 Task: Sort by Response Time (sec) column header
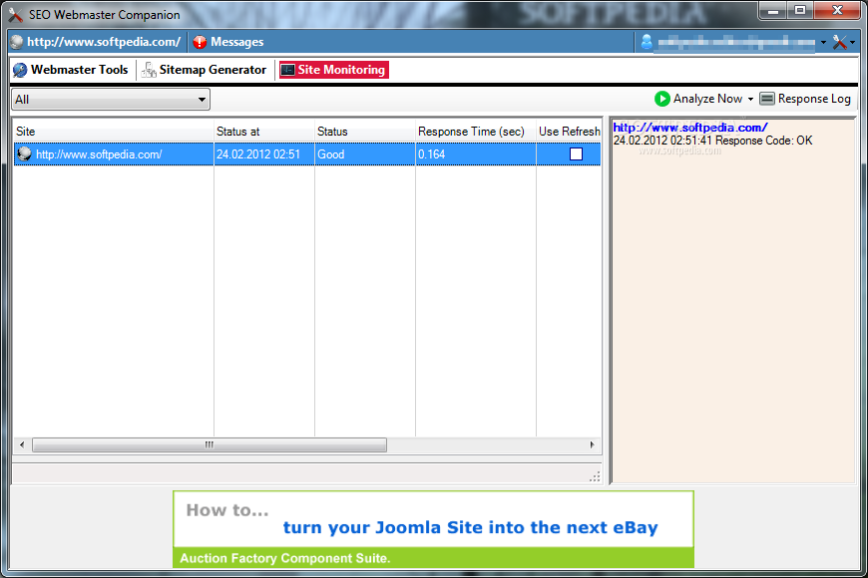click(x=476, y=132)
